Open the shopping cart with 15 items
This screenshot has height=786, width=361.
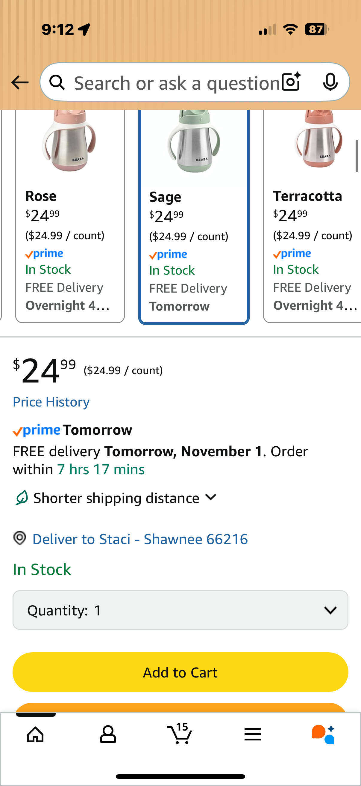pos(180,733)
